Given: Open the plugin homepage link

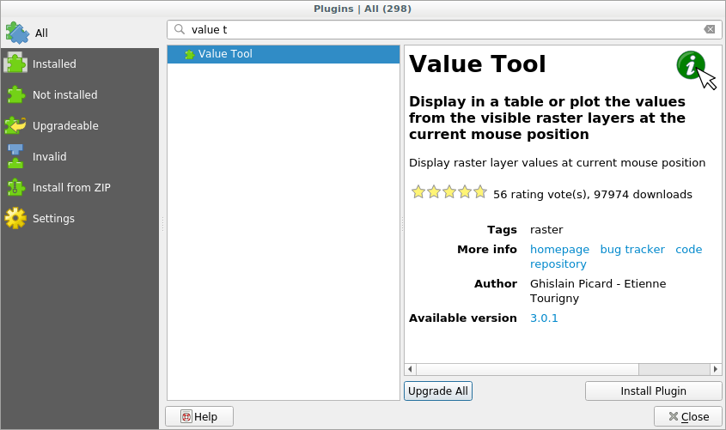Looking at the screenshot, I should click(x=559, y=250).
